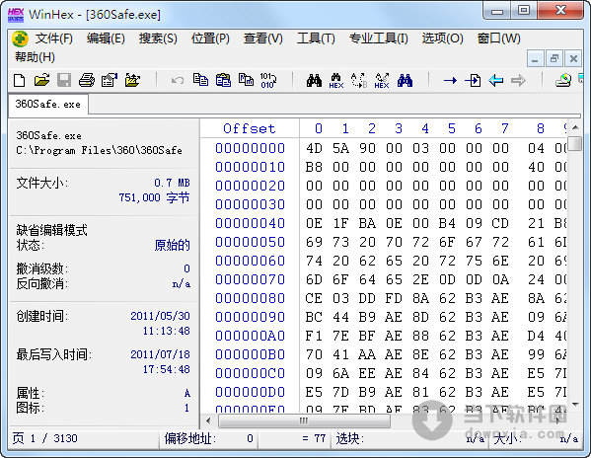Open the 位置(P) menu

[x=210, y=38]
